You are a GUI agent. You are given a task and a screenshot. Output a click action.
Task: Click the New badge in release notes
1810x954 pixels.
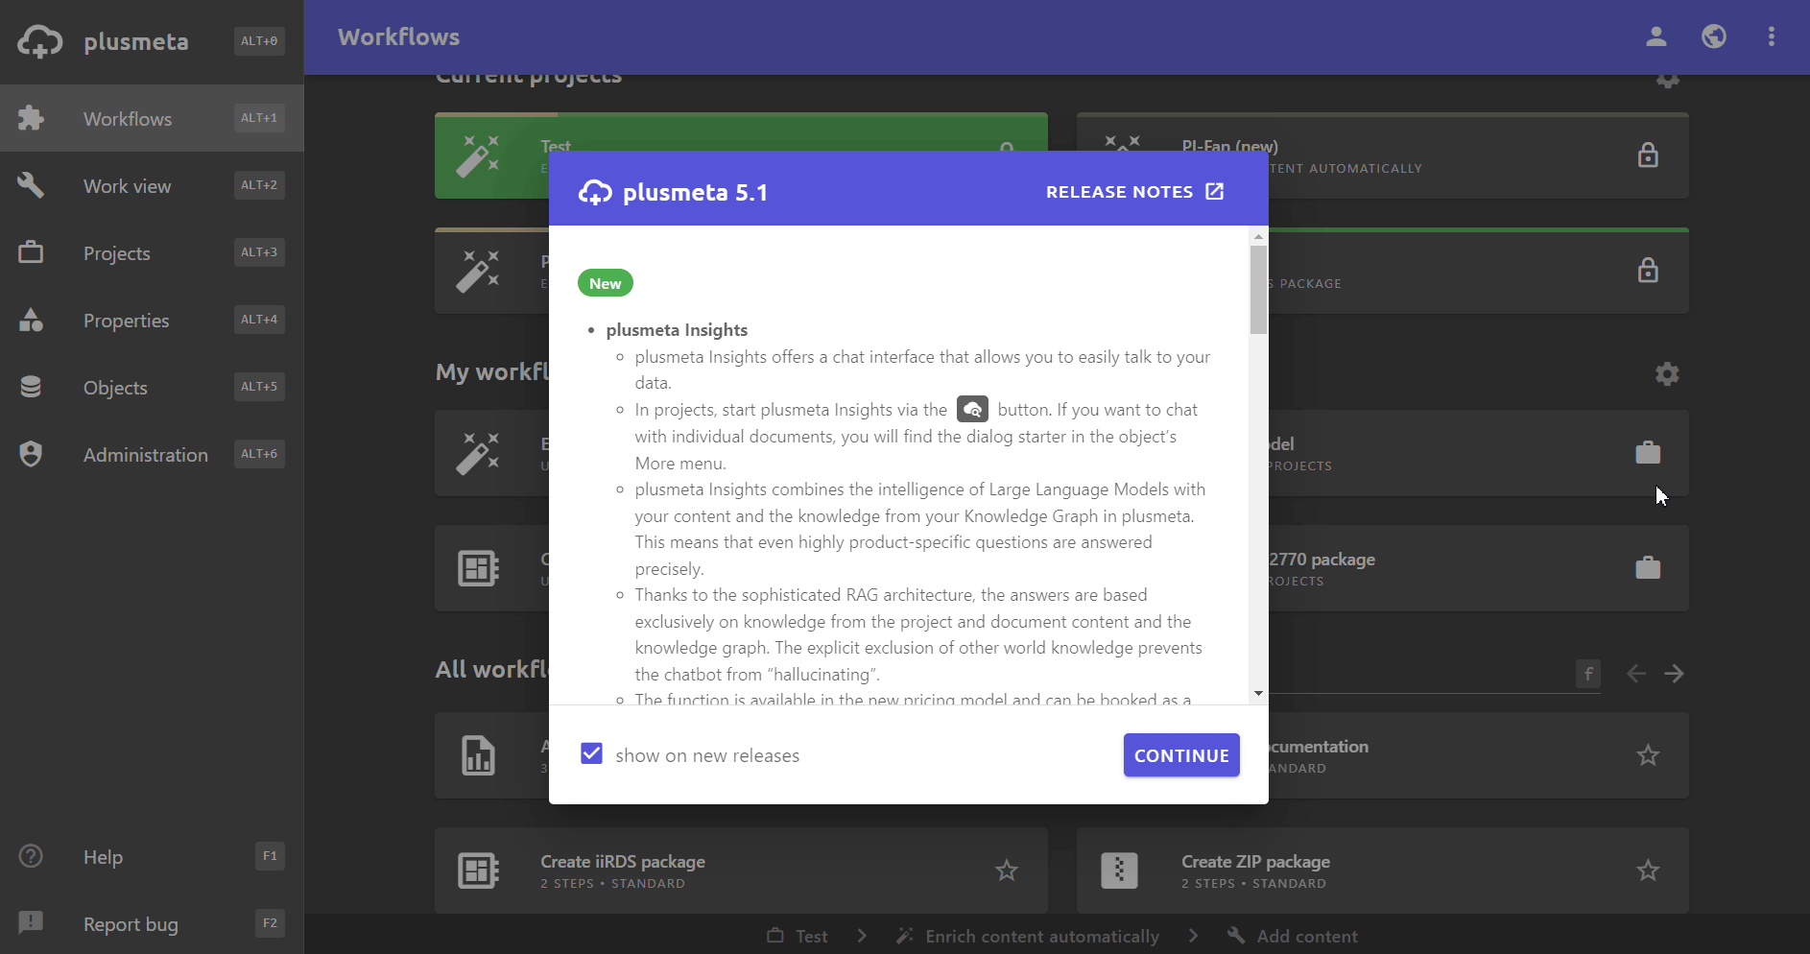point(606,283)
